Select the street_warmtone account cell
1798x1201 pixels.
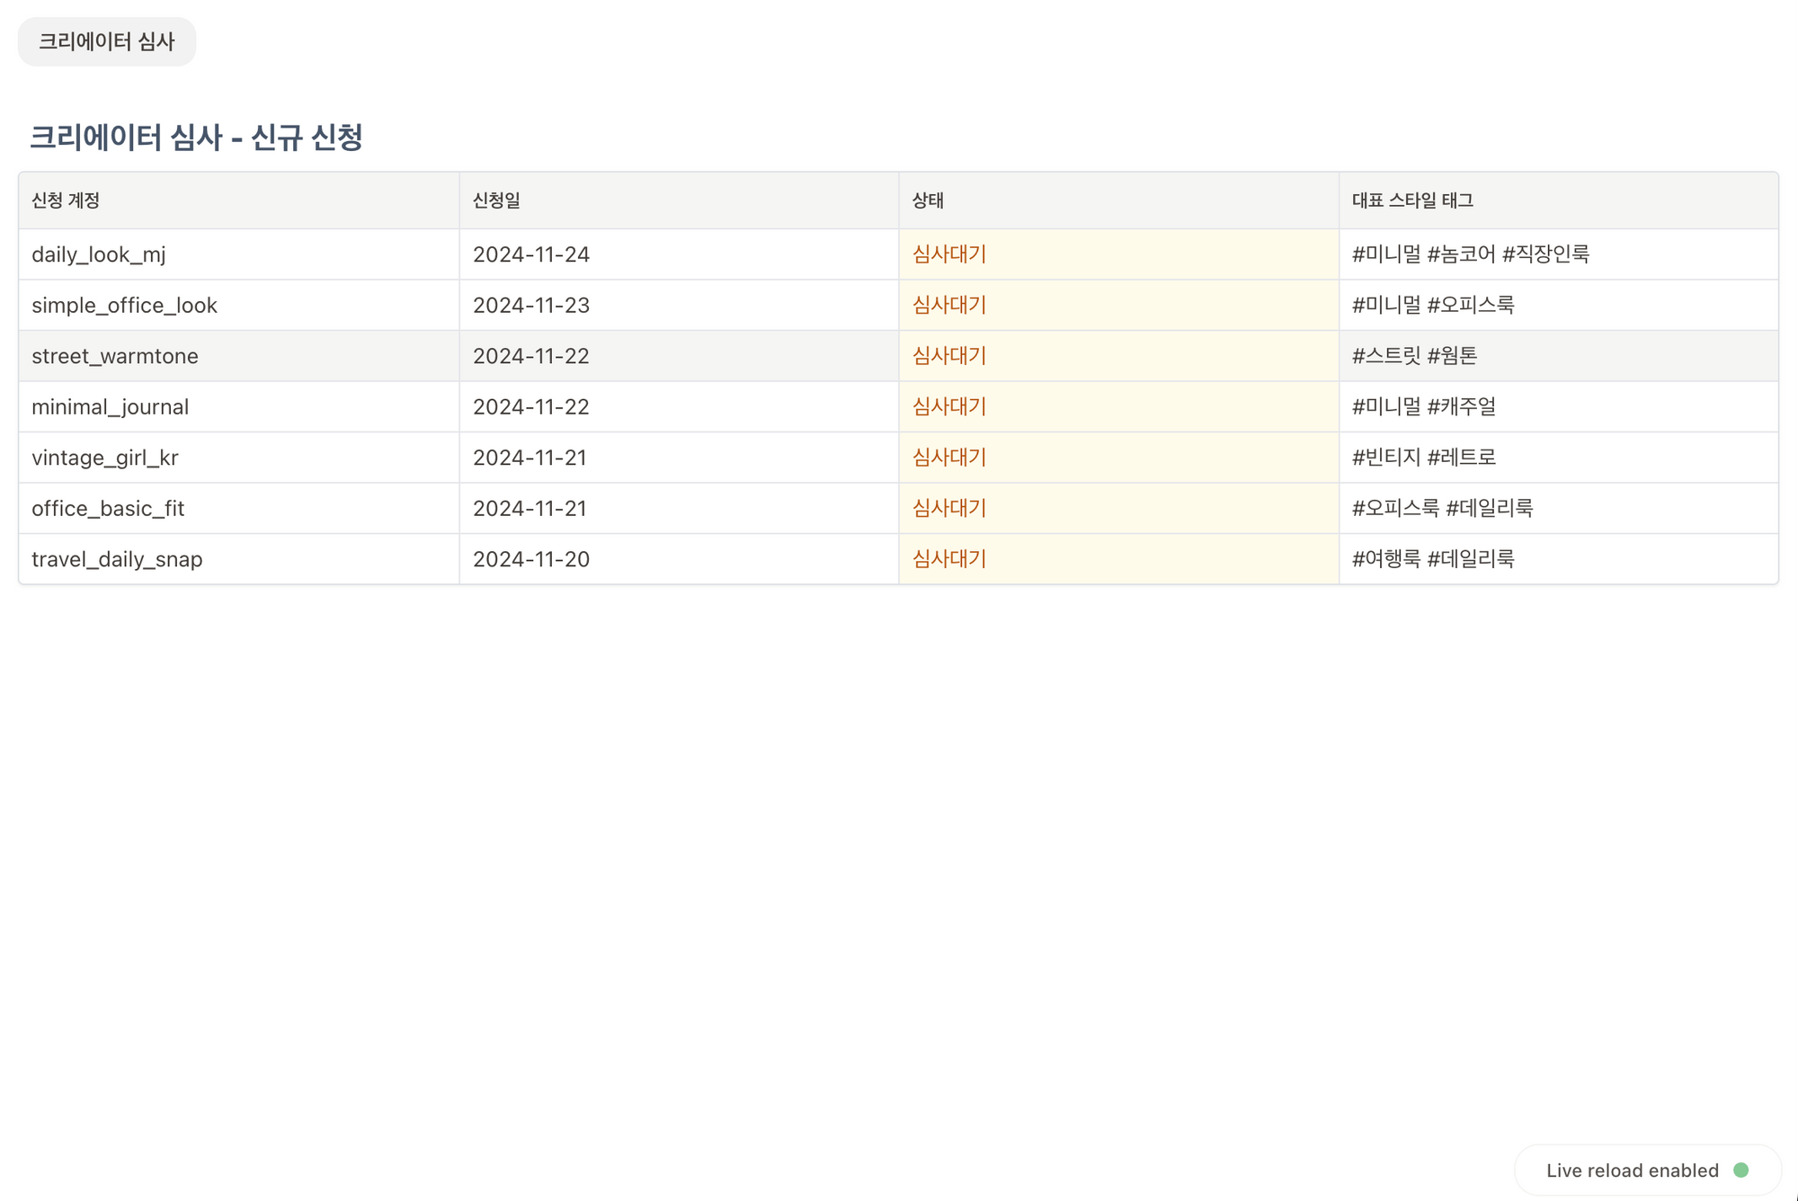coord(115,356)
